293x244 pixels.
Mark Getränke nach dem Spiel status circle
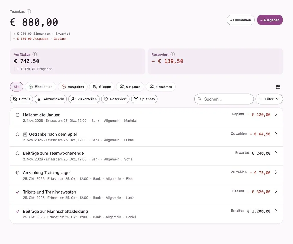[x=17, y=134]
